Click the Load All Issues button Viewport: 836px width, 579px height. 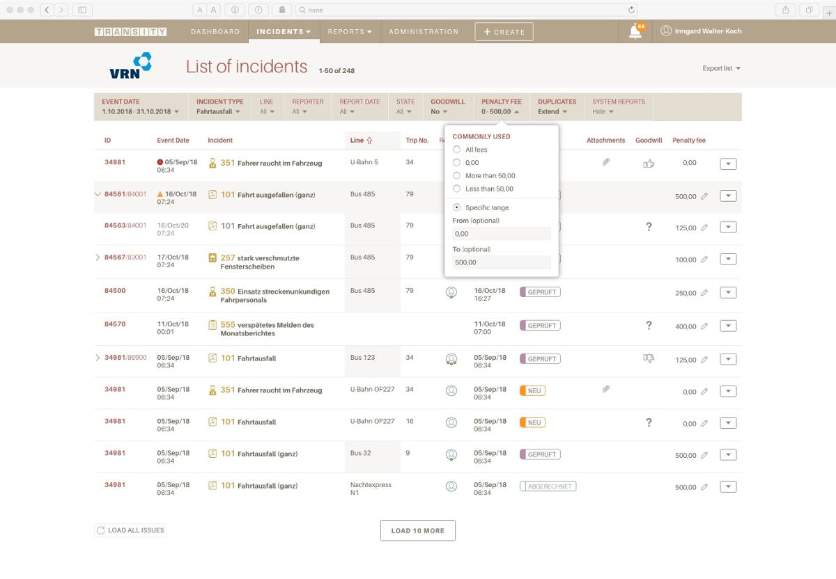point(130,530)
